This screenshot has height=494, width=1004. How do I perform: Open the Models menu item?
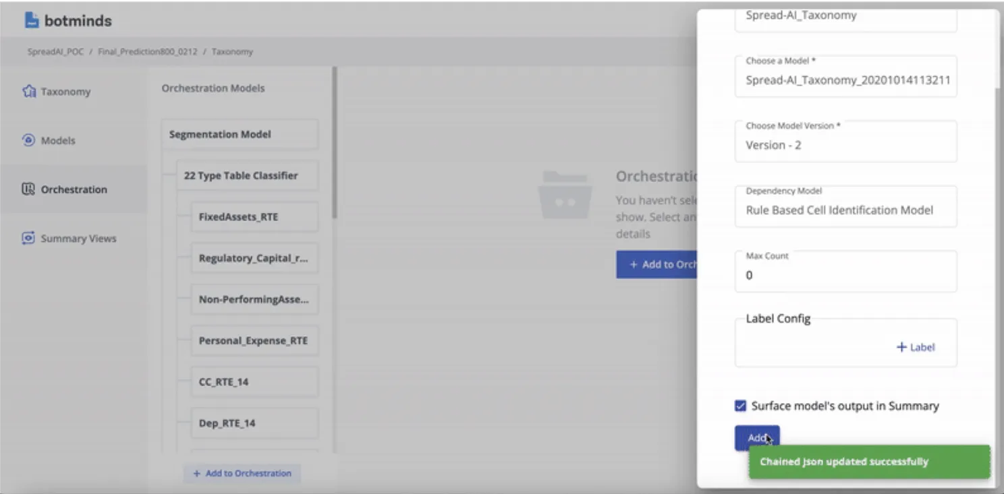tap(73, 141)
